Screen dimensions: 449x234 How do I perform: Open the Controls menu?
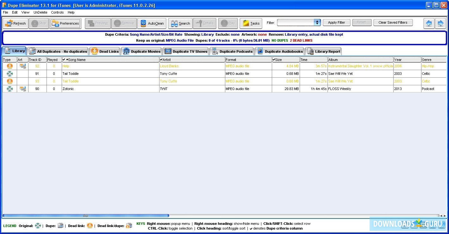click(x=57, y=12)
